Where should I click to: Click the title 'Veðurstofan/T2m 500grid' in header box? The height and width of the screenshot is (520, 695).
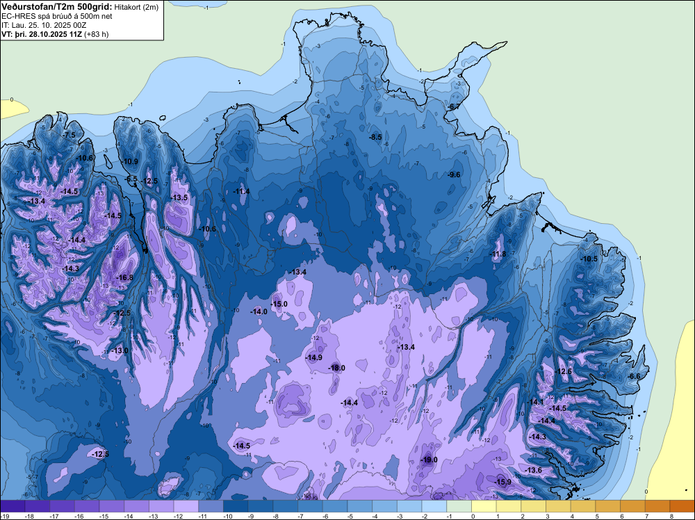[x=57, y=6]
